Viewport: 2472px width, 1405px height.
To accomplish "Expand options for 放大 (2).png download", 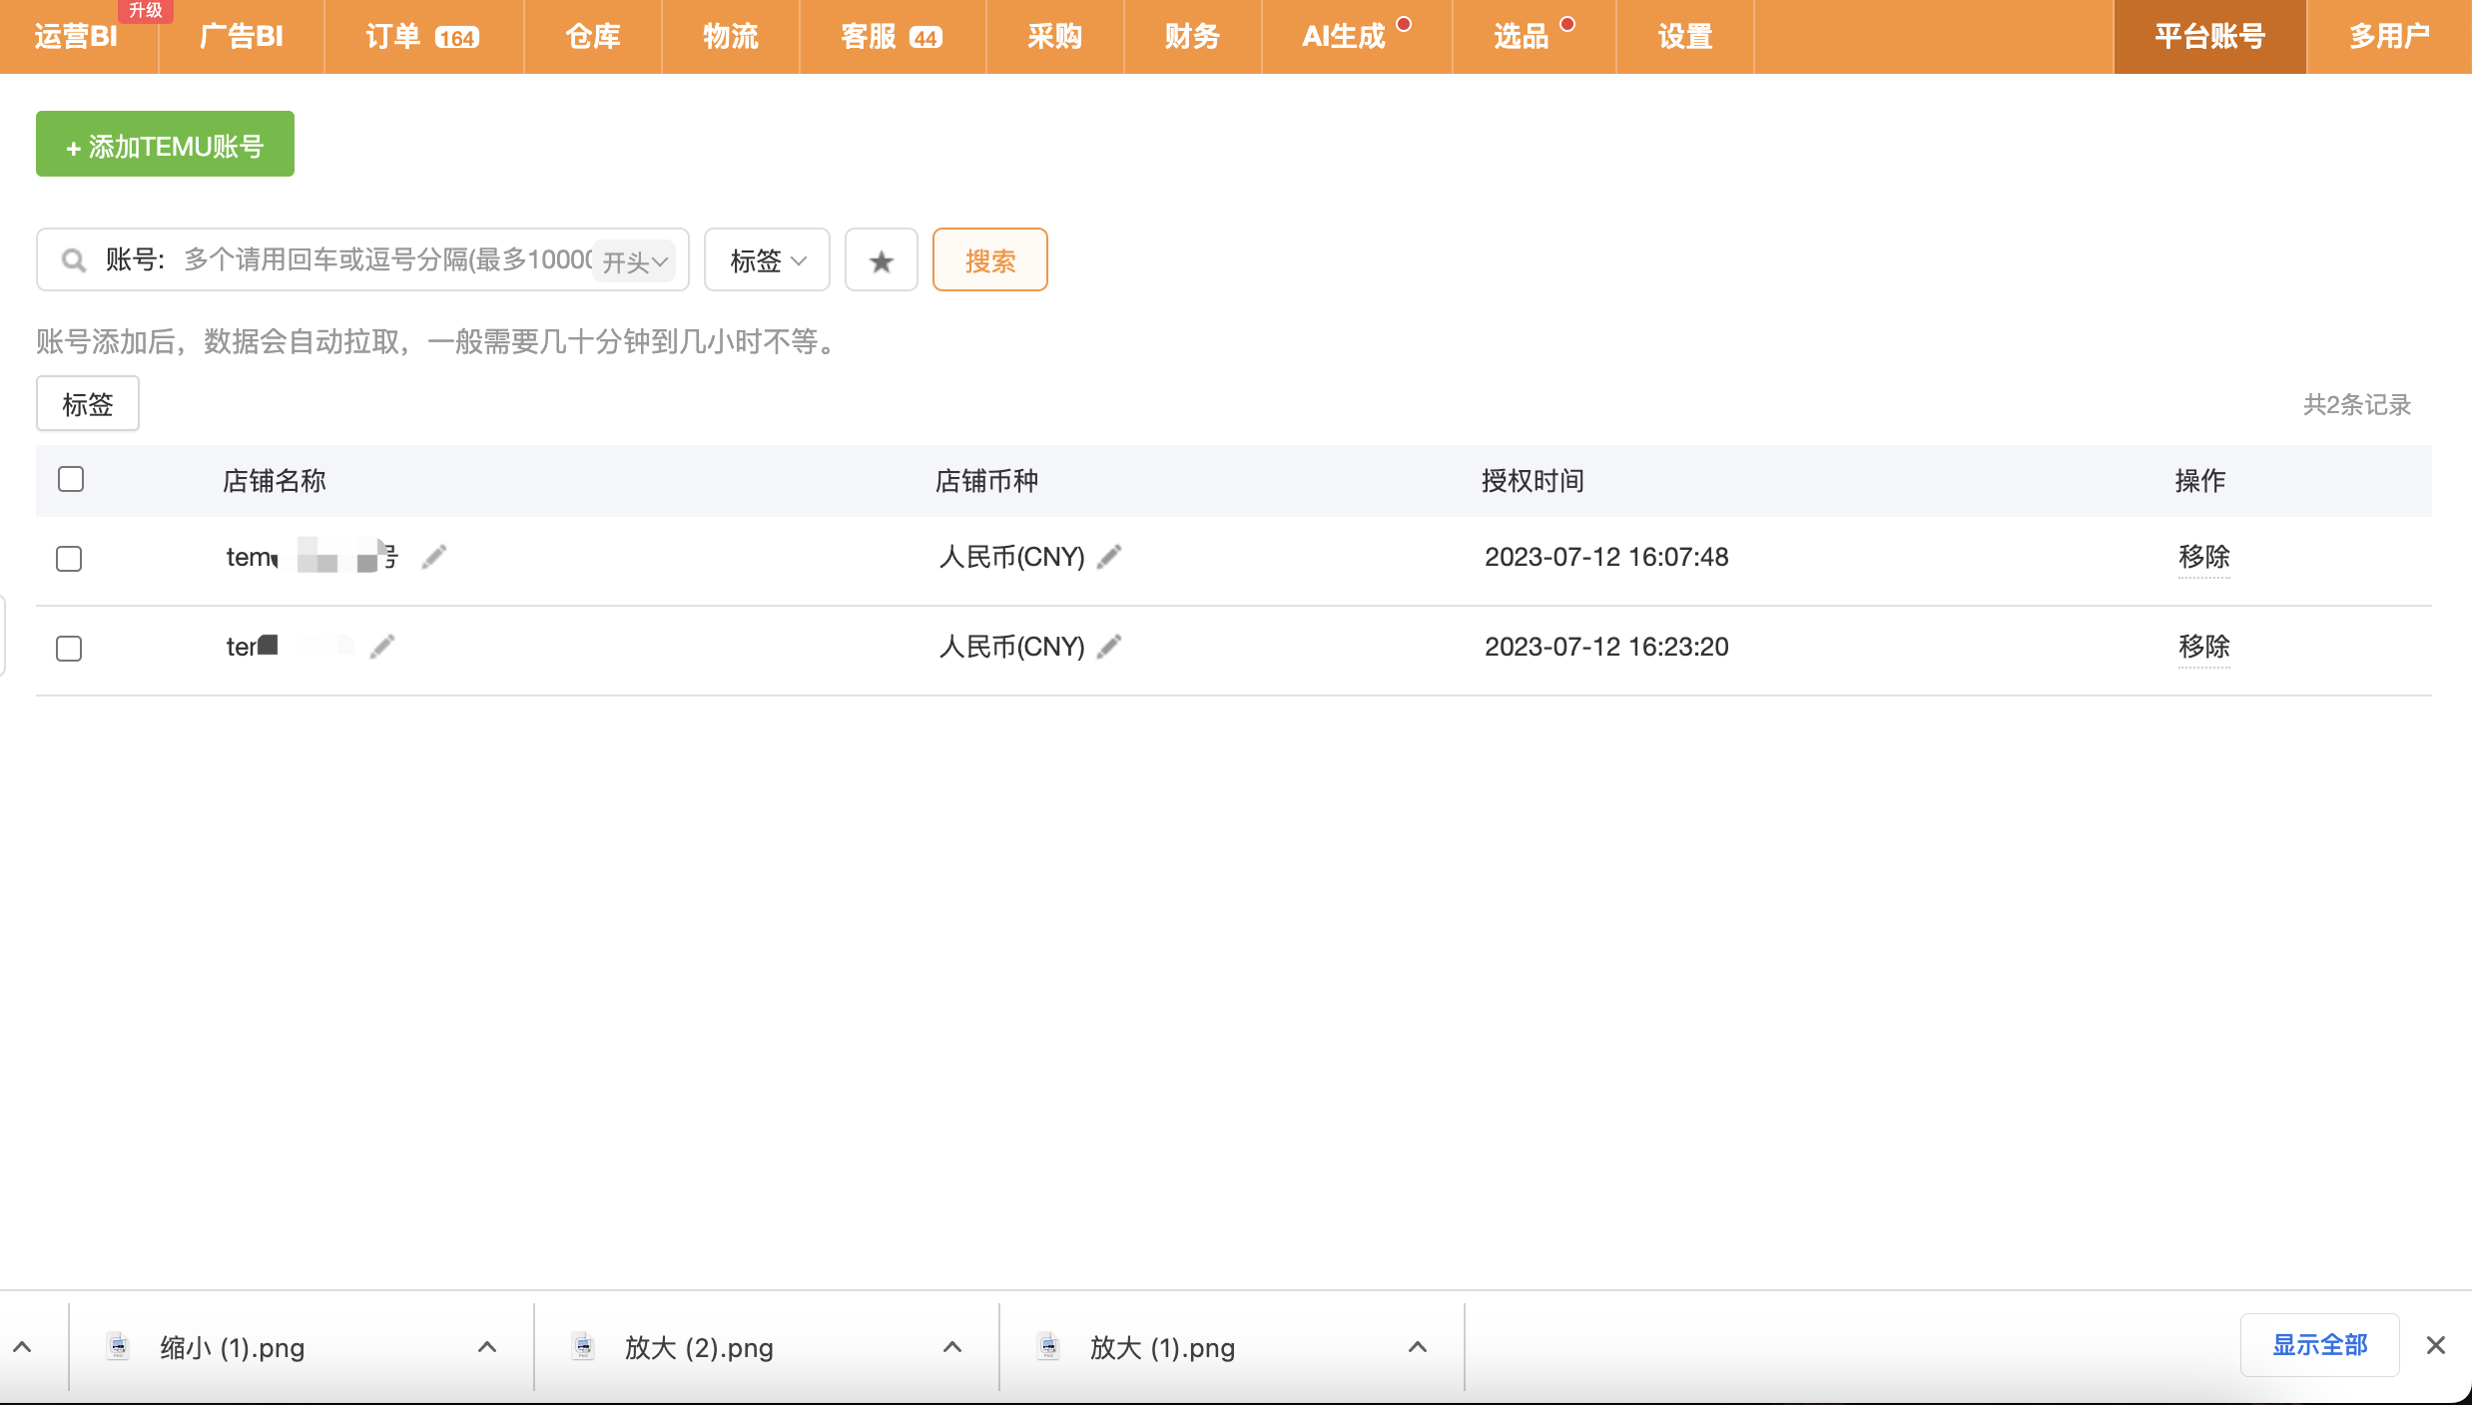I will [x=951, y=1347].
